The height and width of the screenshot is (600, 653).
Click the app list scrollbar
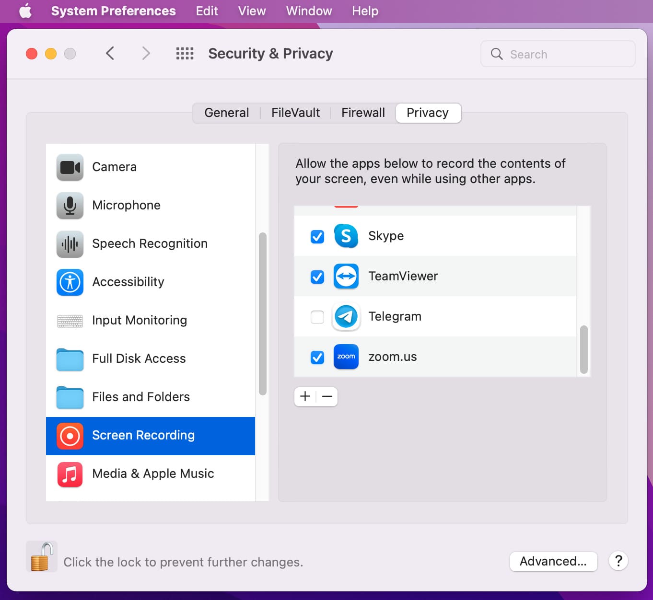(583, 349)
